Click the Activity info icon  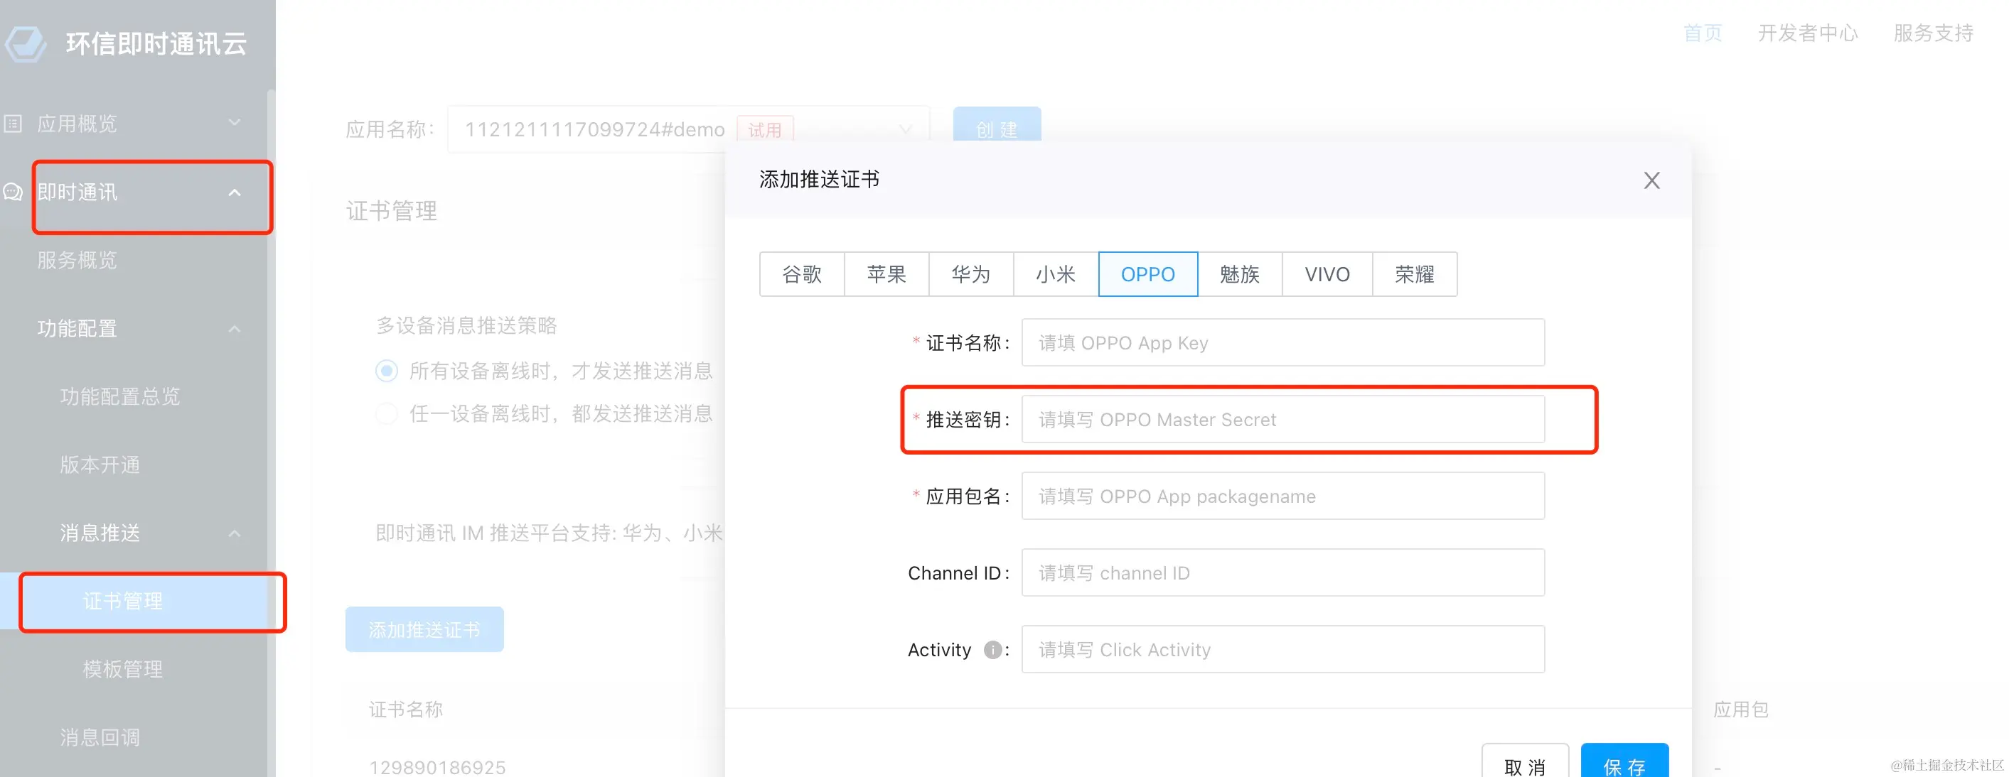point(992,650)
